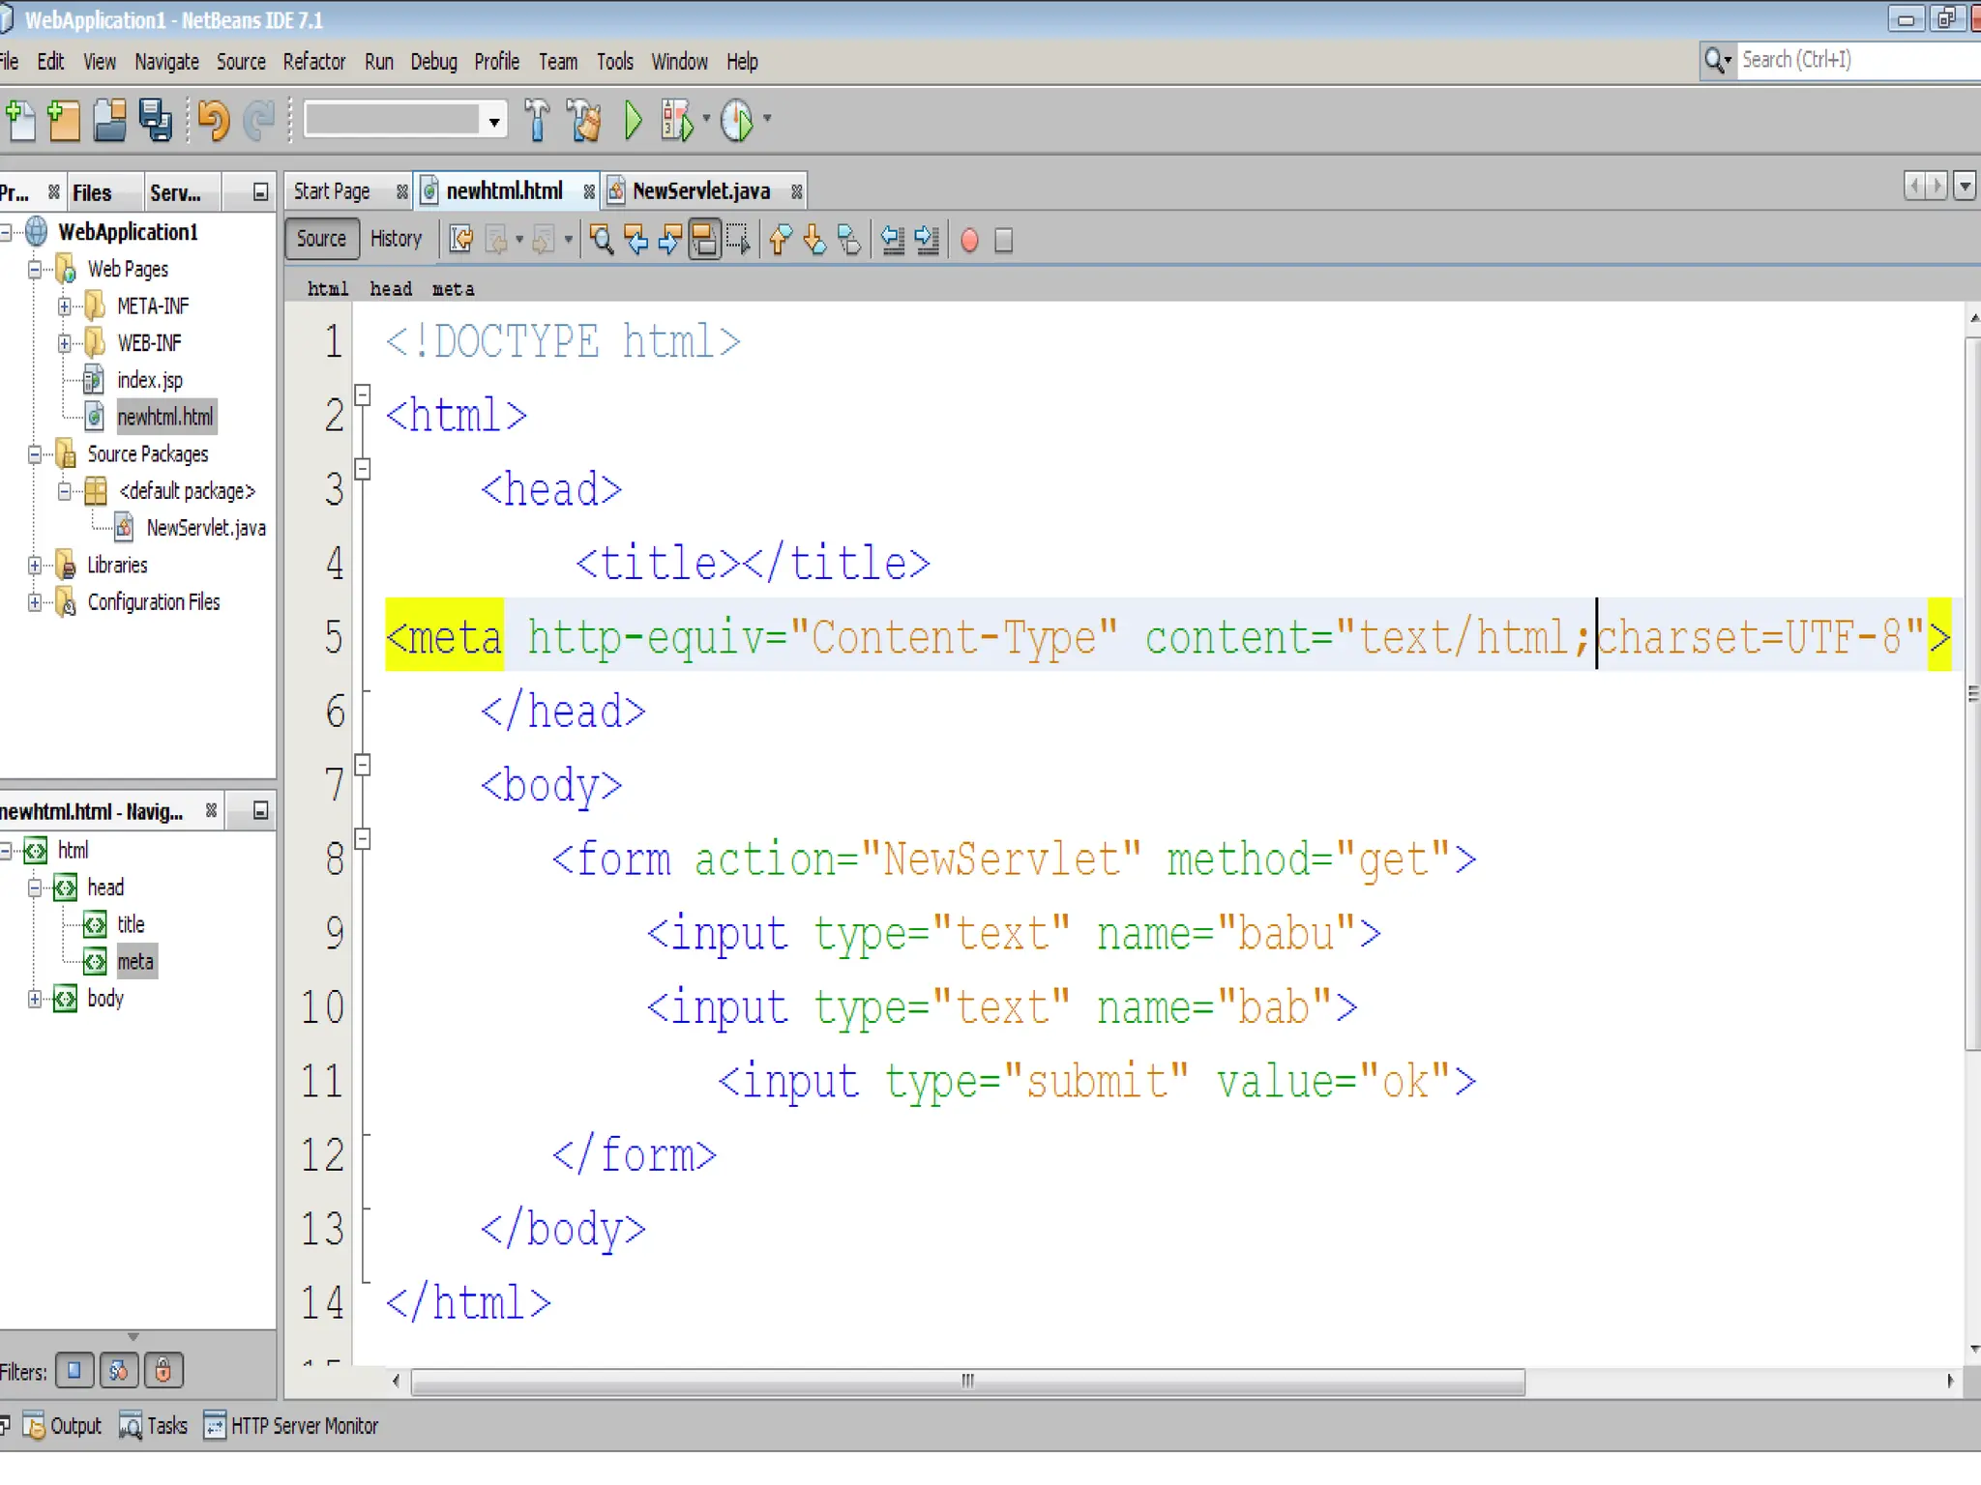Click the Save All icon
This screenshot has width=1981, height=1485.
coord(155,120)
